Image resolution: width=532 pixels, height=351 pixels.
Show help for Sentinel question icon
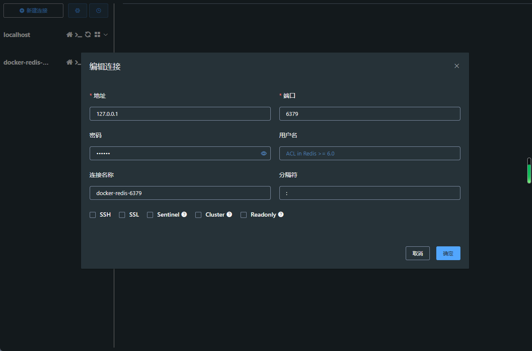point(184,214)
